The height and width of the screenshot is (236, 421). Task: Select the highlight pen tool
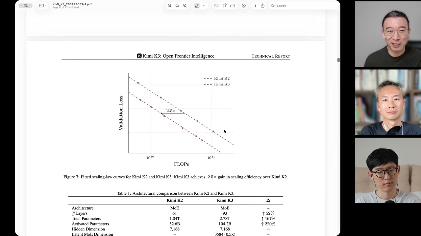pos(197,6)
